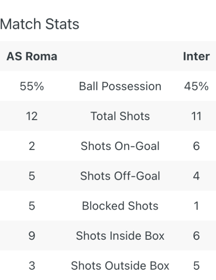Click AS Roma's 55% possession value
216x280 pixels.
coord(32,86)
